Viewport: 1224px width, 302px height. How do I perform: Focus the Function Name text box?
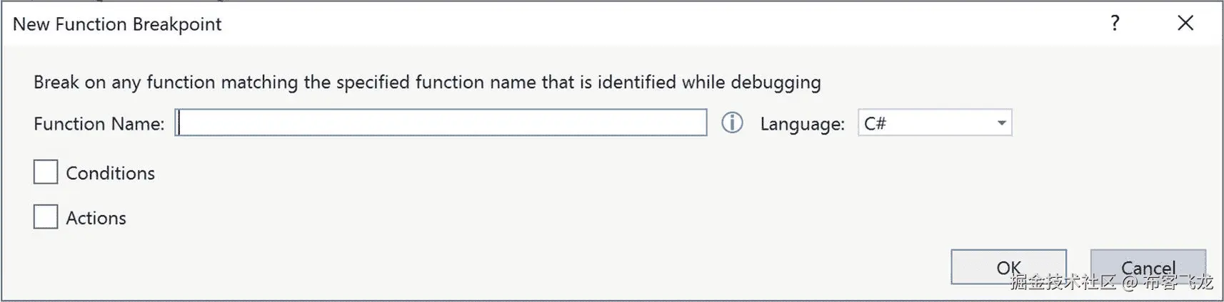(x=441, y=123)
